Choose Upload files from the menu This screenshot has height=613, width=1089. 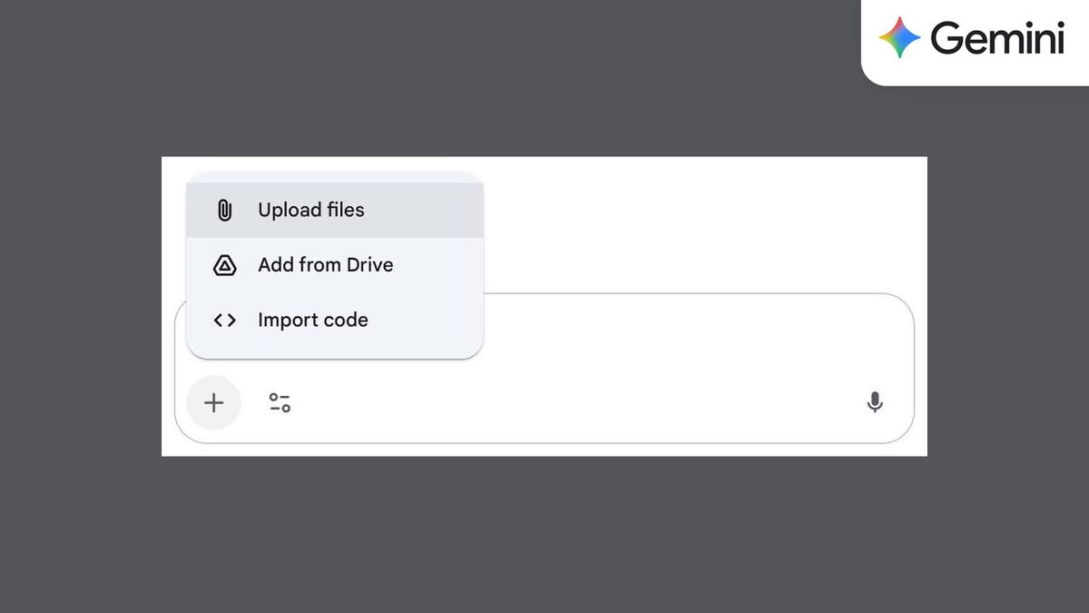click(311, 210)
